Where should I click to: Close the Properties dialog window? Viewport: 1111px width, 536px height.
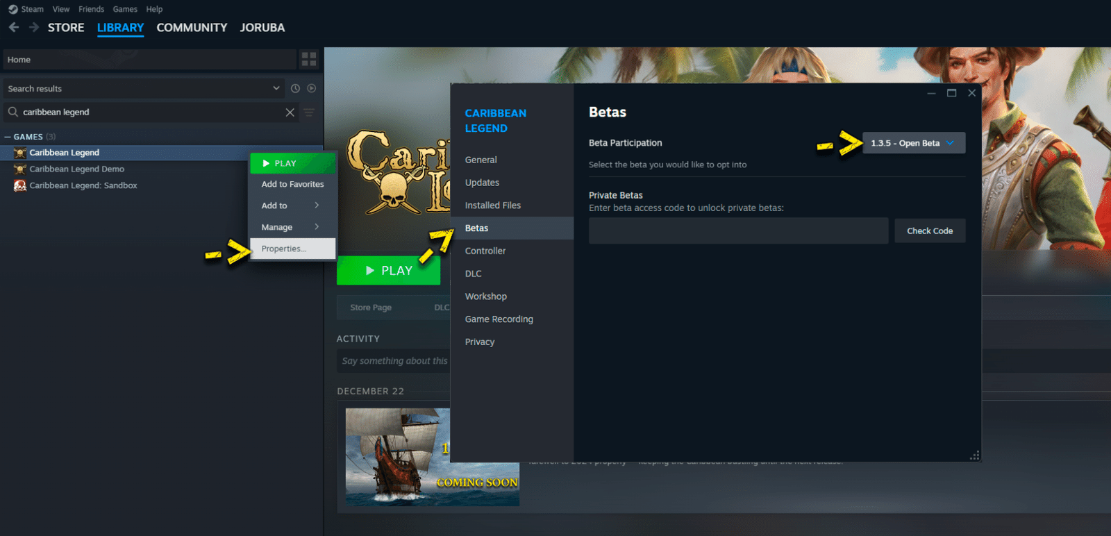pyautogui.click(x=971, y=93)
